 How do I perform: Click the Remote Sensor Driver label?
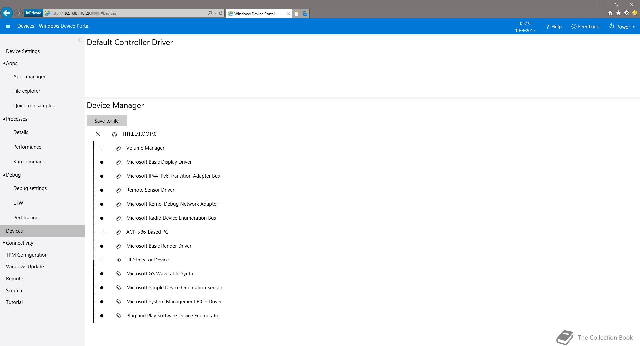point(150,190)
